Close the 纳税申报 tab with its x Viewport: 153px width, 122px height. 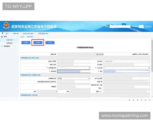click(34, 37)
